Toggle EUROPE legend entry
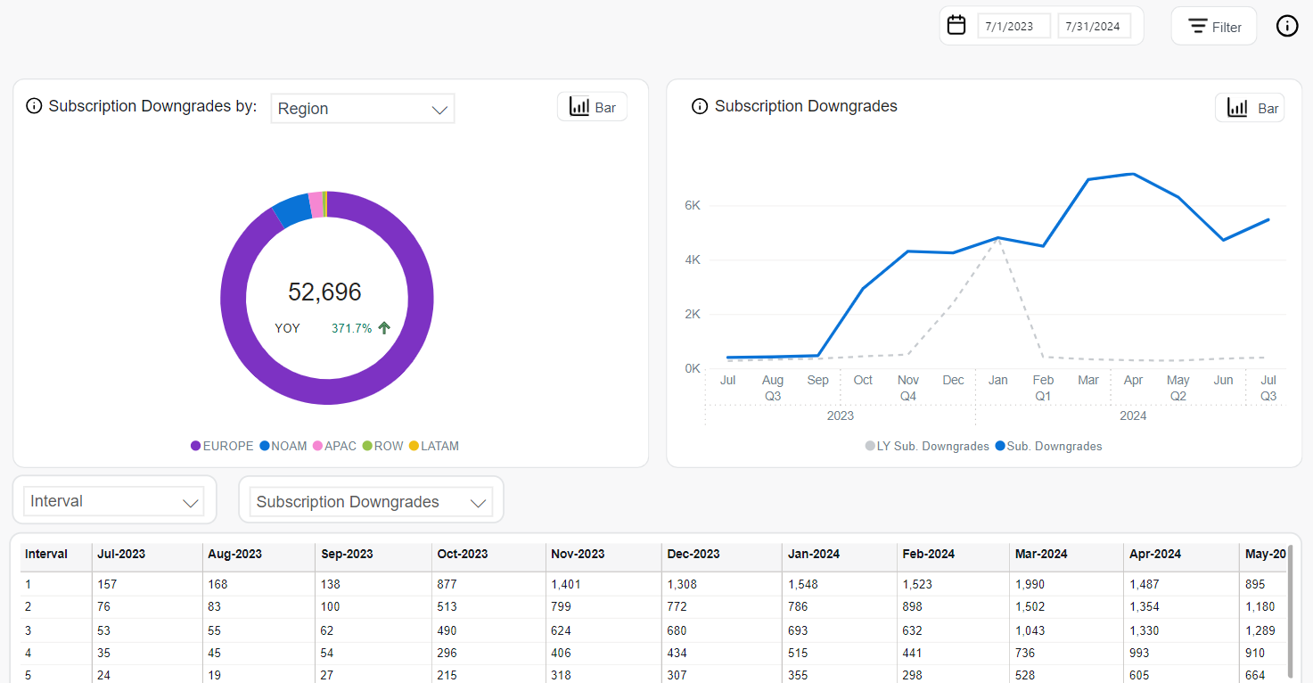Viewport: 1313px width, 683px height. (x=222, y=446)
